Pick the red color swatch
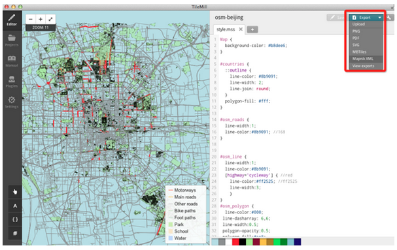This screenshot has height=250, width=397. [x=235, y=242]
